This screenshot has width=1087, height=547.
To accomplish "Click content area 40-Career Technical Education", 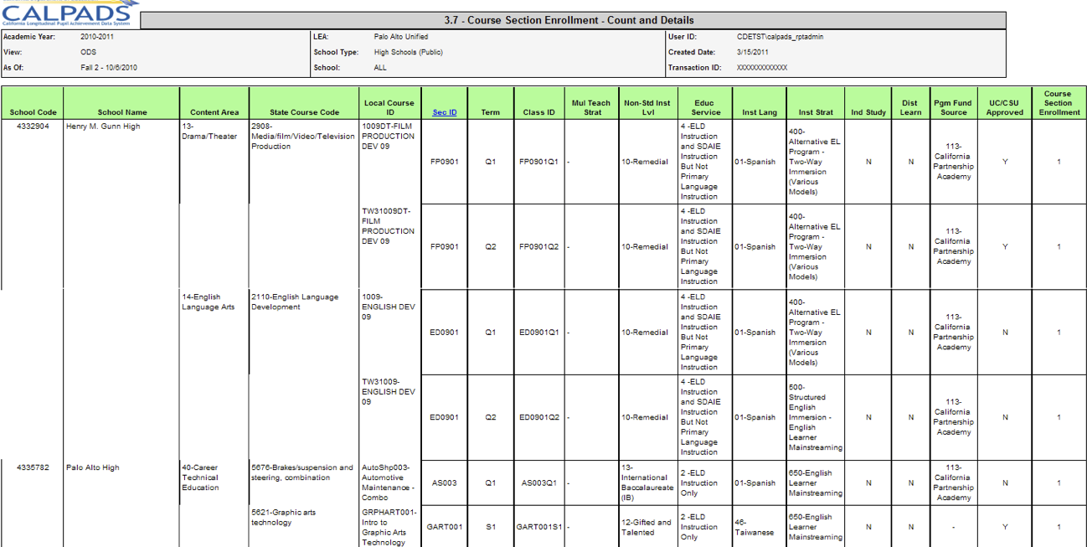I will tap(201, 477).
